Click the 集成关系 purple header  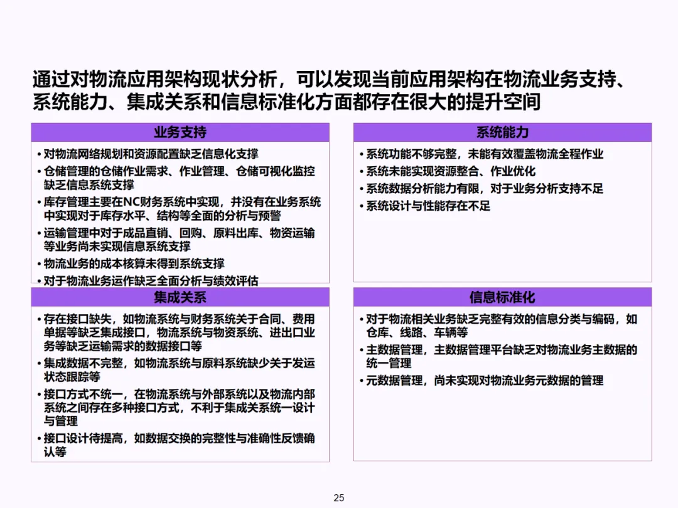(x=180, y=297)
